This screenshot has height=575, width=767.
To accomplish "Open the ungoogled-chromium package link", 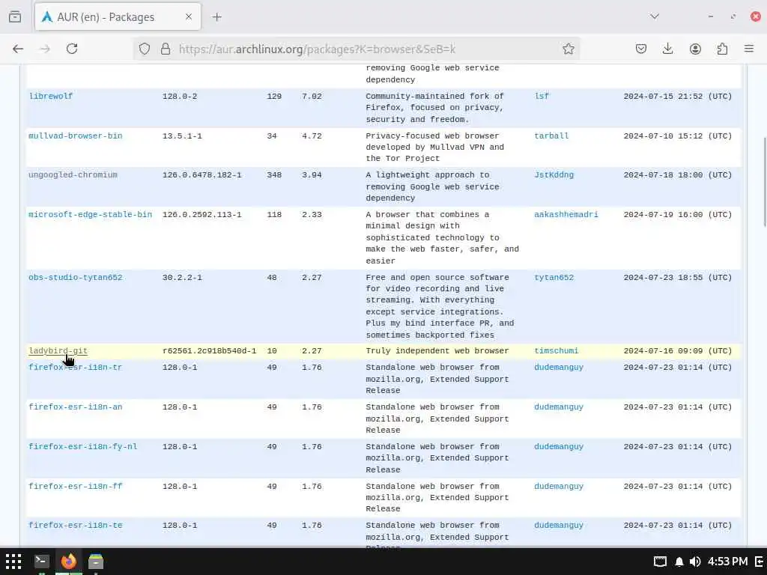I will tap(73, 175).
